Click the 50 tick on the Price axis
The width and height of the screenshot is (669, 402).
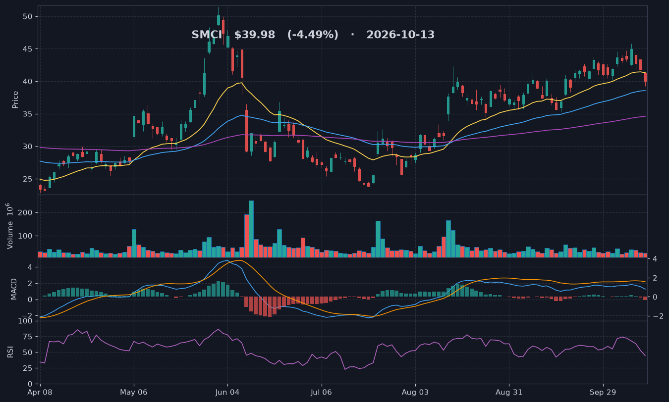(28, 16)
